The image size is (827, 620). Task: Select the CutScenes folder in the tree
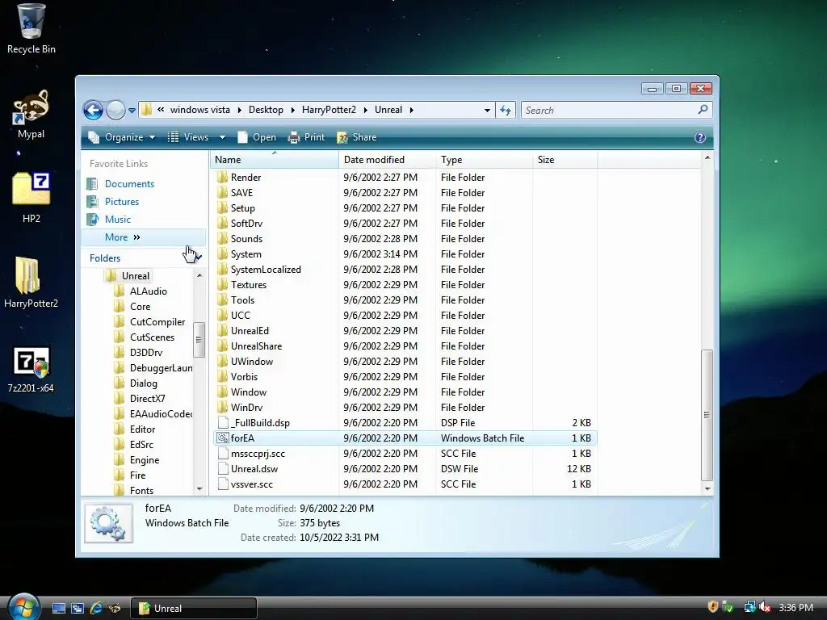tap(152, 337)
